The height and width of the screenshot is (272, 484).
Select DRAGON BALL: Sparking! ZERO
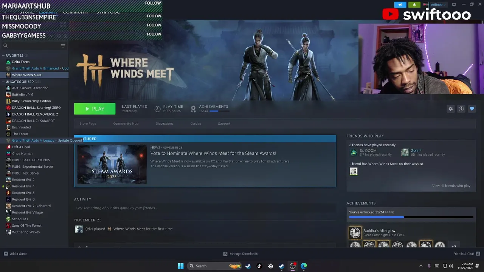(36, 108)
